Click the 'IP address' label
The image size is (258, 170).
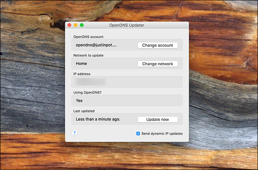(x=82, y=74)
